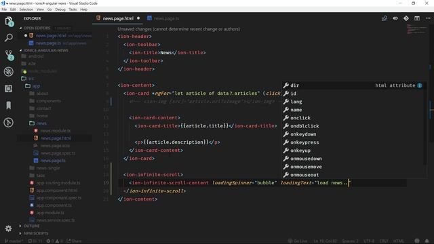Open the Help menu

83,9
